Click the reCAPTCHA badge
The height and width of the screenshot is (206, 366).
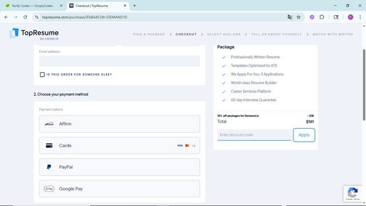click(x=352, y=193)
